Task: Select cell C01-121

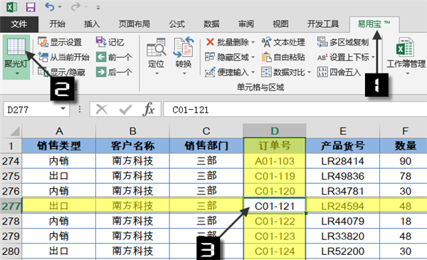Action: point(275,207)
